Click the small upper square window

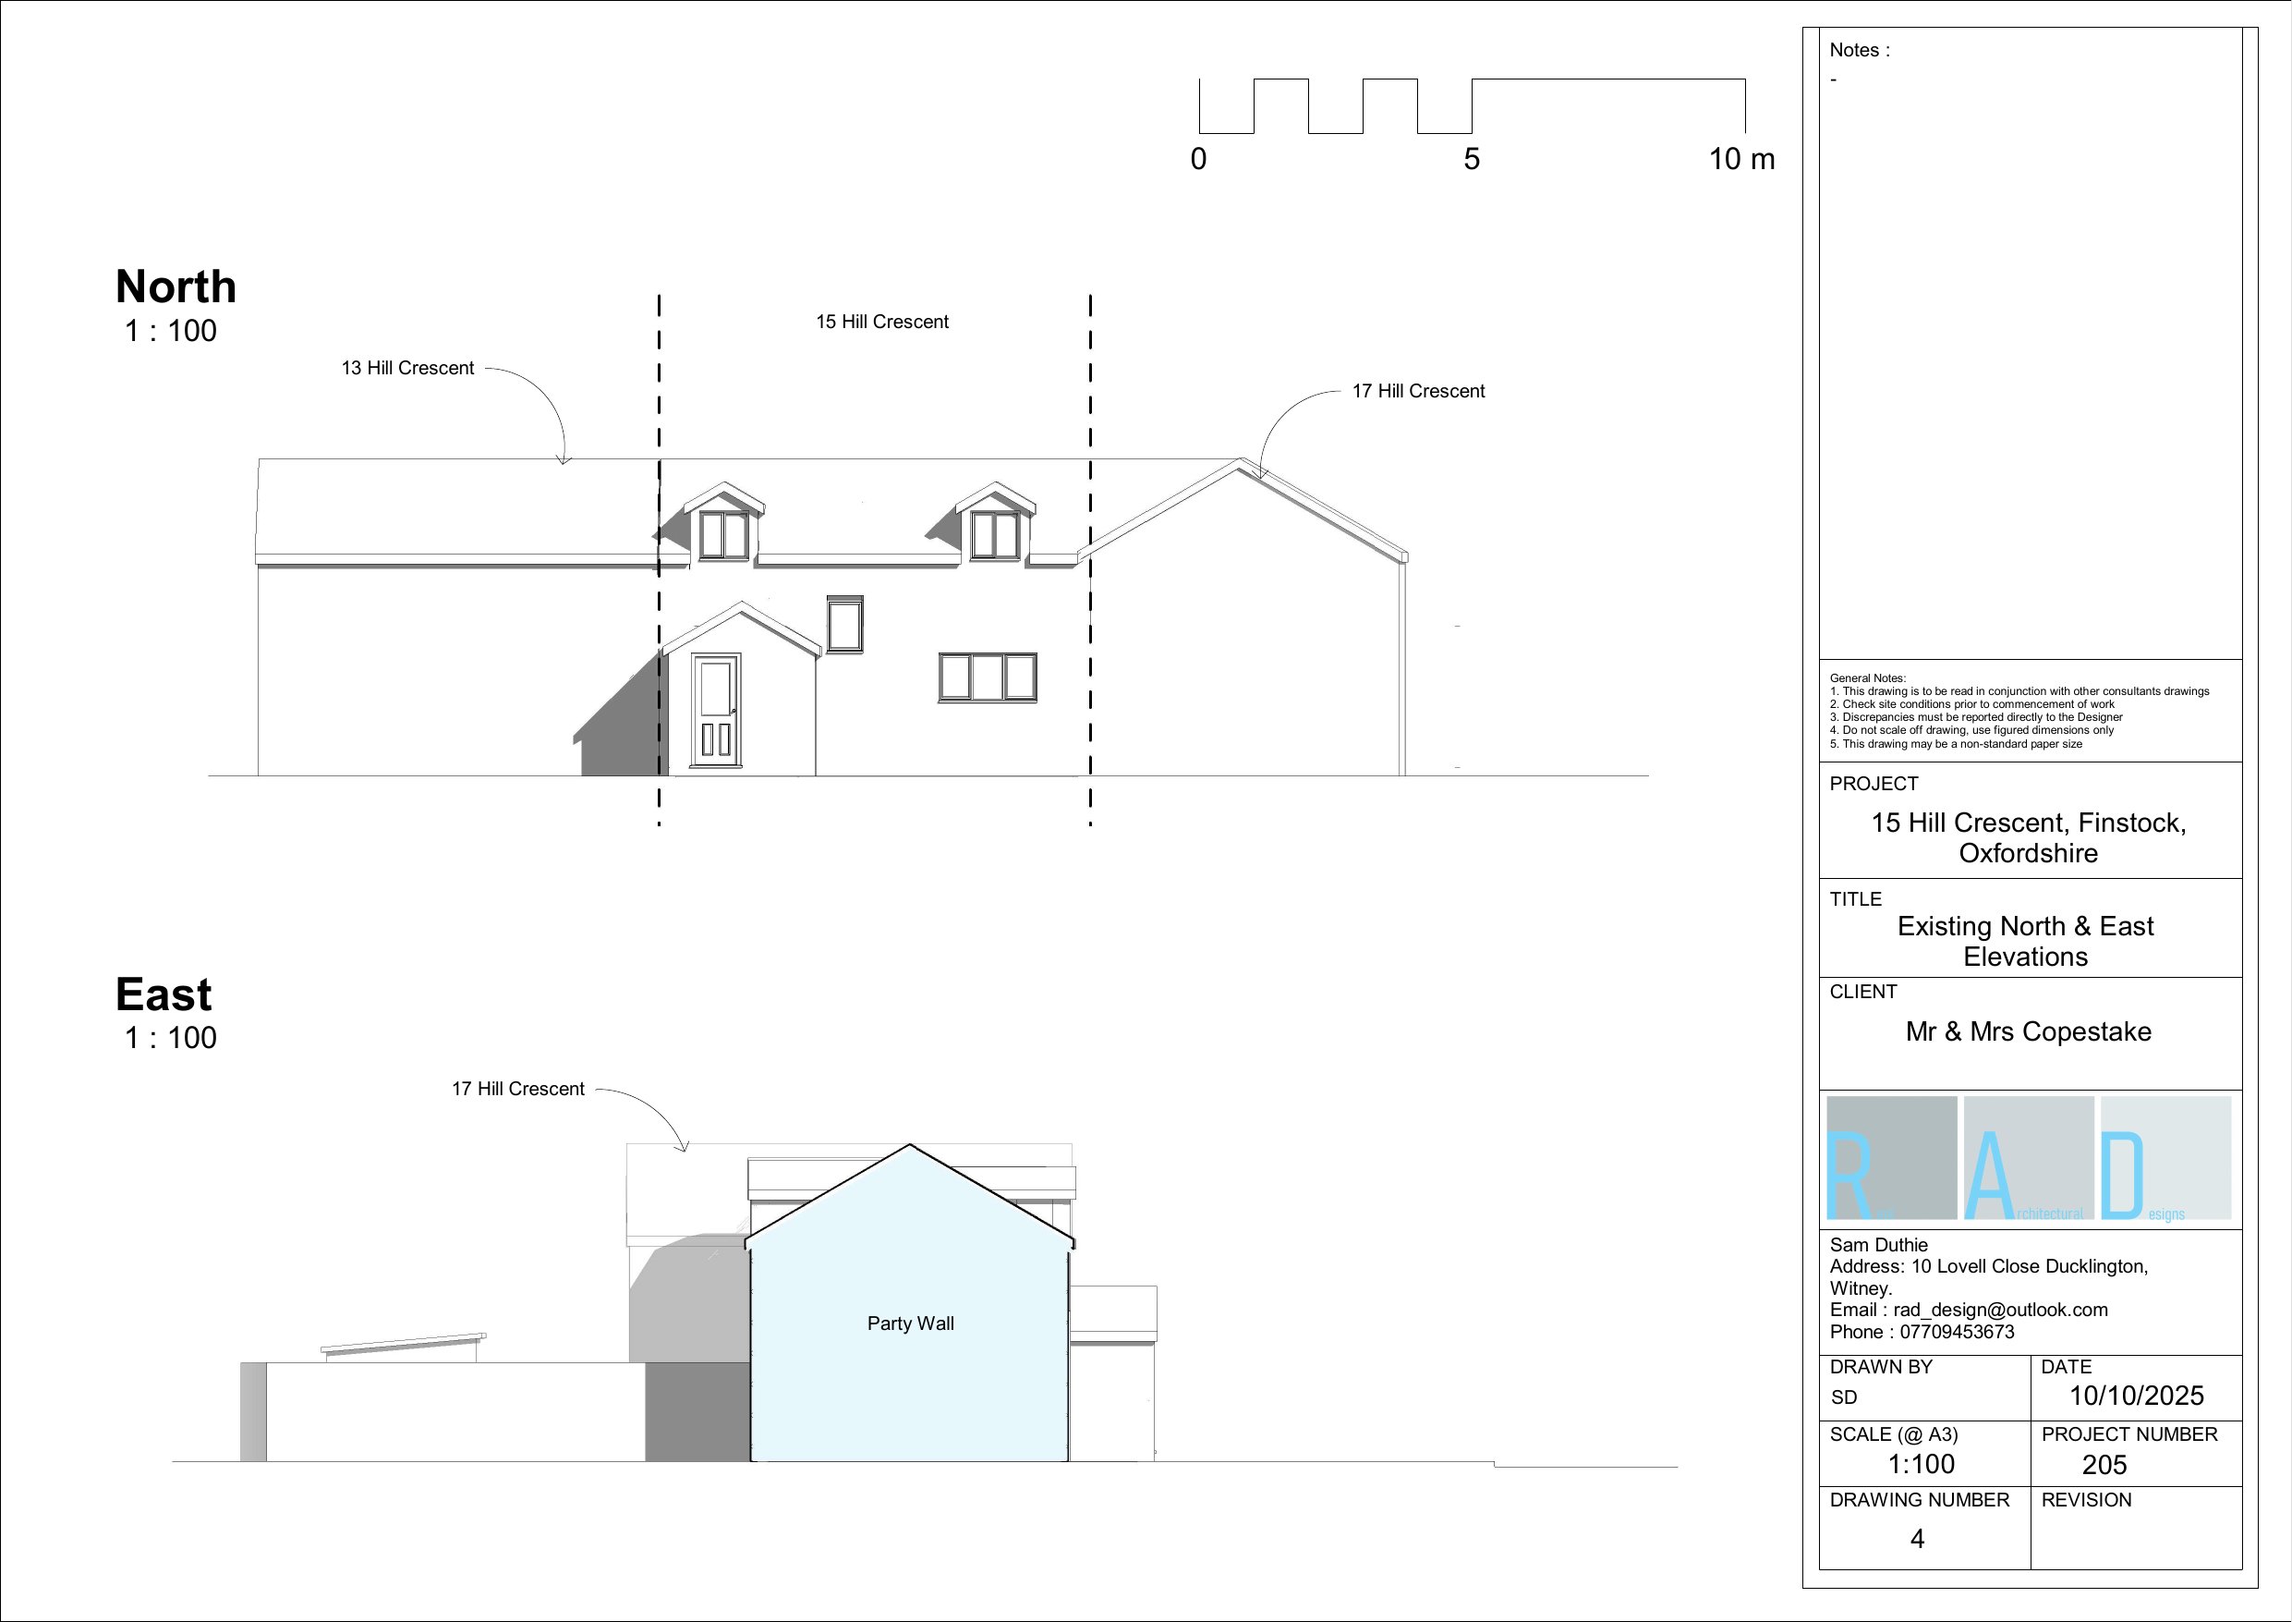pyautogui.click(x=844, y=623)
